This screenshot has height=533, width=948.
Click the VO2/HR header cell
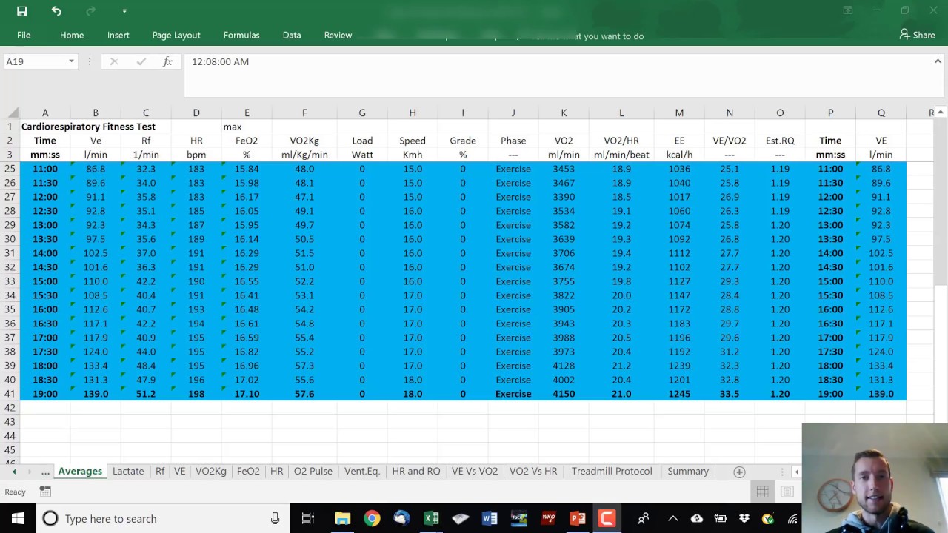(x=621, y=141)
